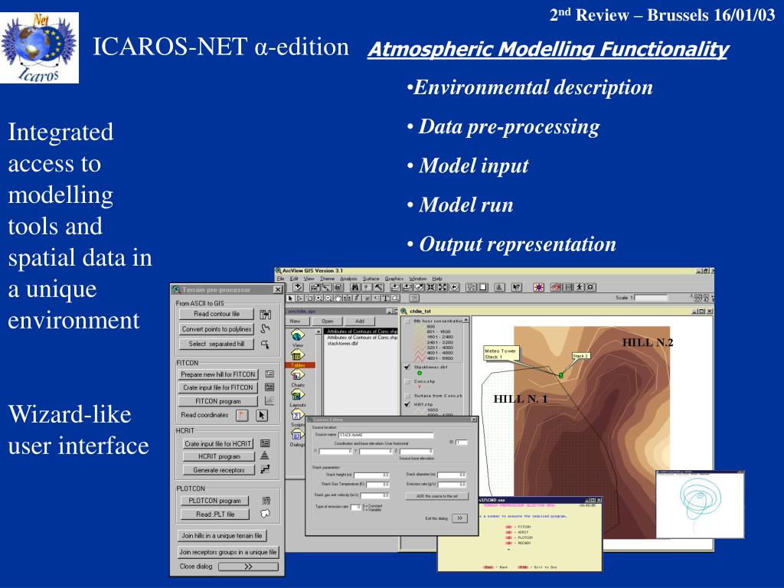This screenshot has width=784, height=588.
Task: Click the context help (arrow with question mark) icon
Action: 517,287
